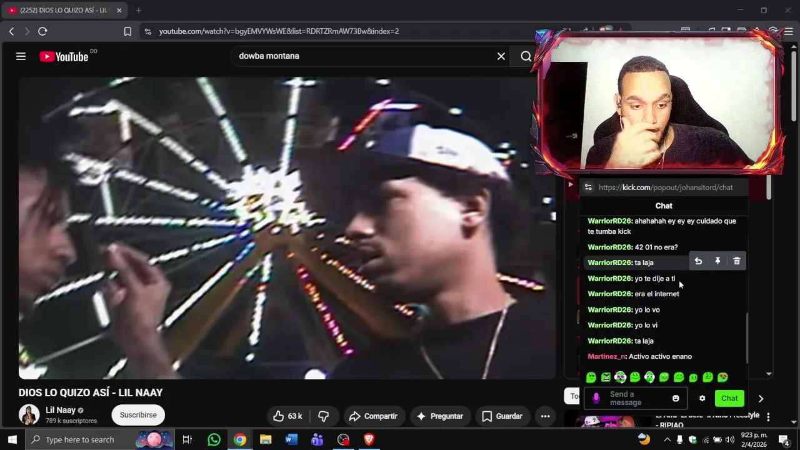Open a new browser tab
The width and height of the screenshot is (800, 450).
click(x=139, y=10)
